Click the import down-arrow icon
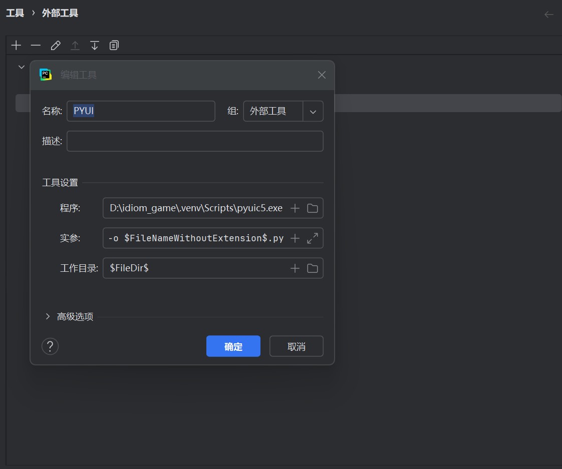This screenshot has width=562, height=469. pos(95,45)
